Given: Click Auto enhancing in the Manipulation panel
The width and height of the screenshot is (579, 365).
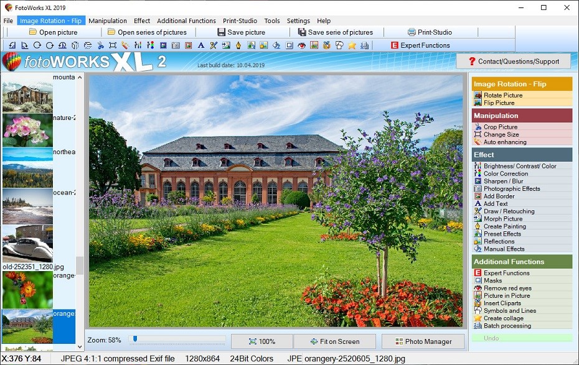Looking at the screenshot, I should [504, 142].
